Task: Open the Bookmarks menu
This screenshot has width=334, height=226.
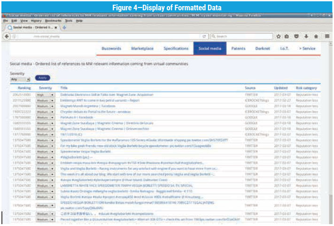Action: pyautogui.click(x=53, y=21)
